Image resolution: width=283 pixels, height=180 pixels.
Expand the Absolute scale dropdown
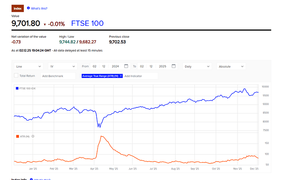[231, 66]
